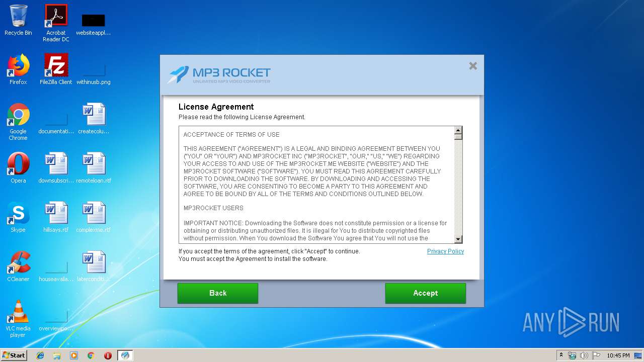Open the Recycle Bin desktop icon
644x362 pixels.
(x=18, y=21)
